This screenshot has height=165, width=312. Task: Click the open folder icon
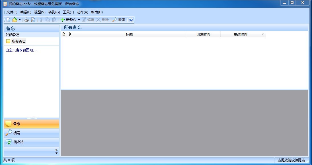[15, 20]
